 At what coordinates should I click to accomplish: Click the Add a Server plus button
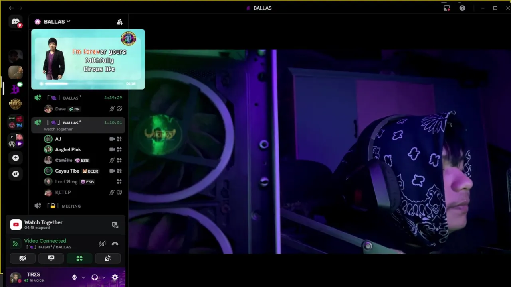(x=16, y=158)
